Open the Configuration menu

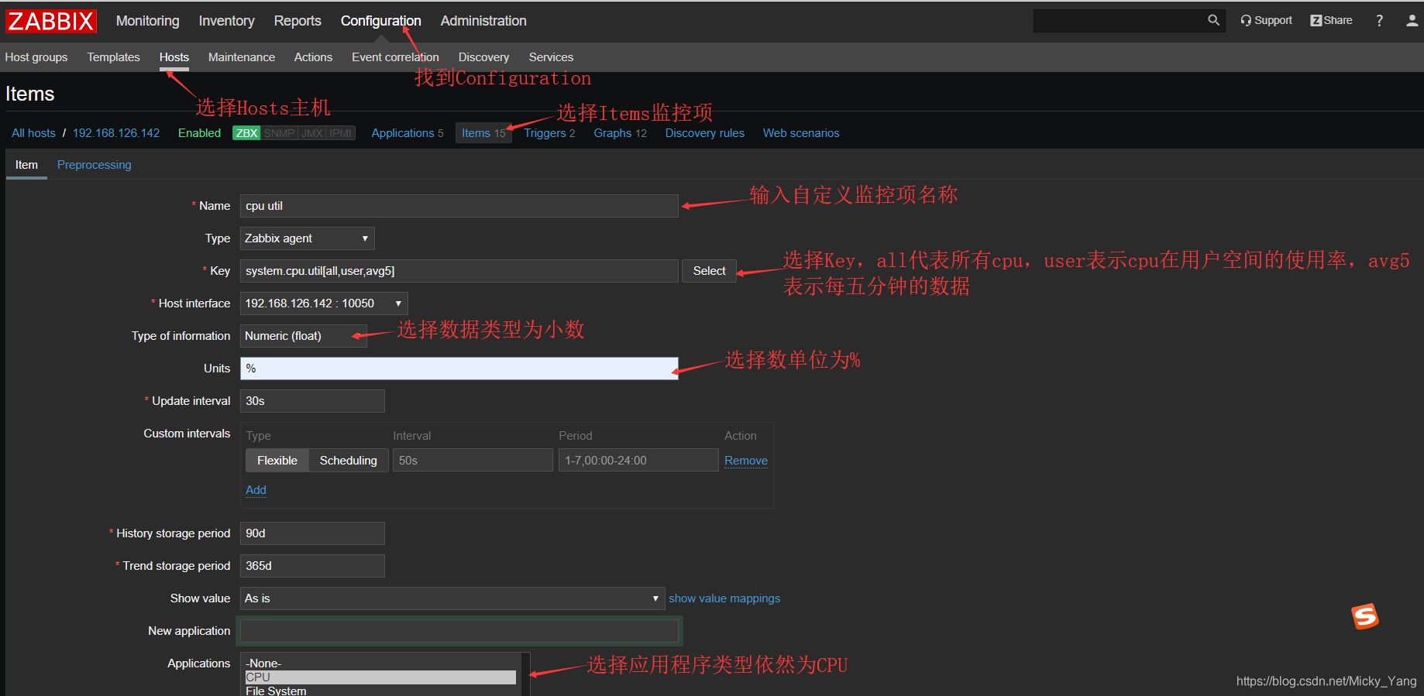(381, 21)
